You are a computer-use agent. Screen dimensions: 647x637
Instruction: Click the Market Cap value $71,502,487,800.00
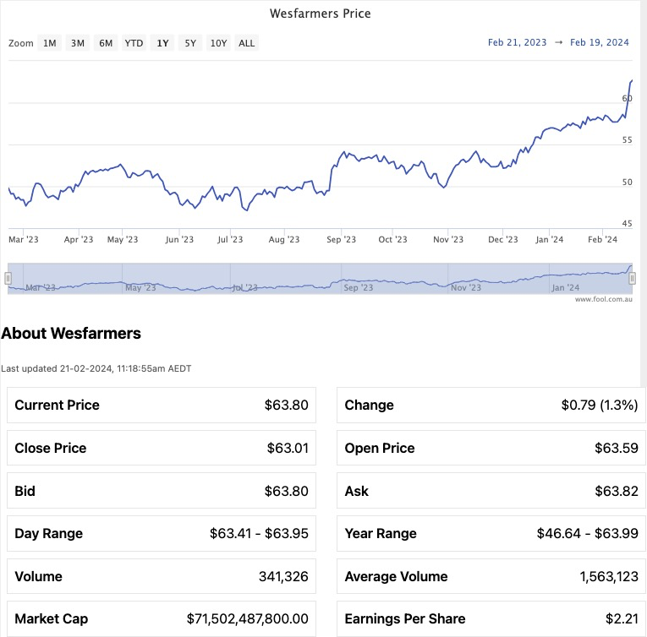[x=248, y=619]
